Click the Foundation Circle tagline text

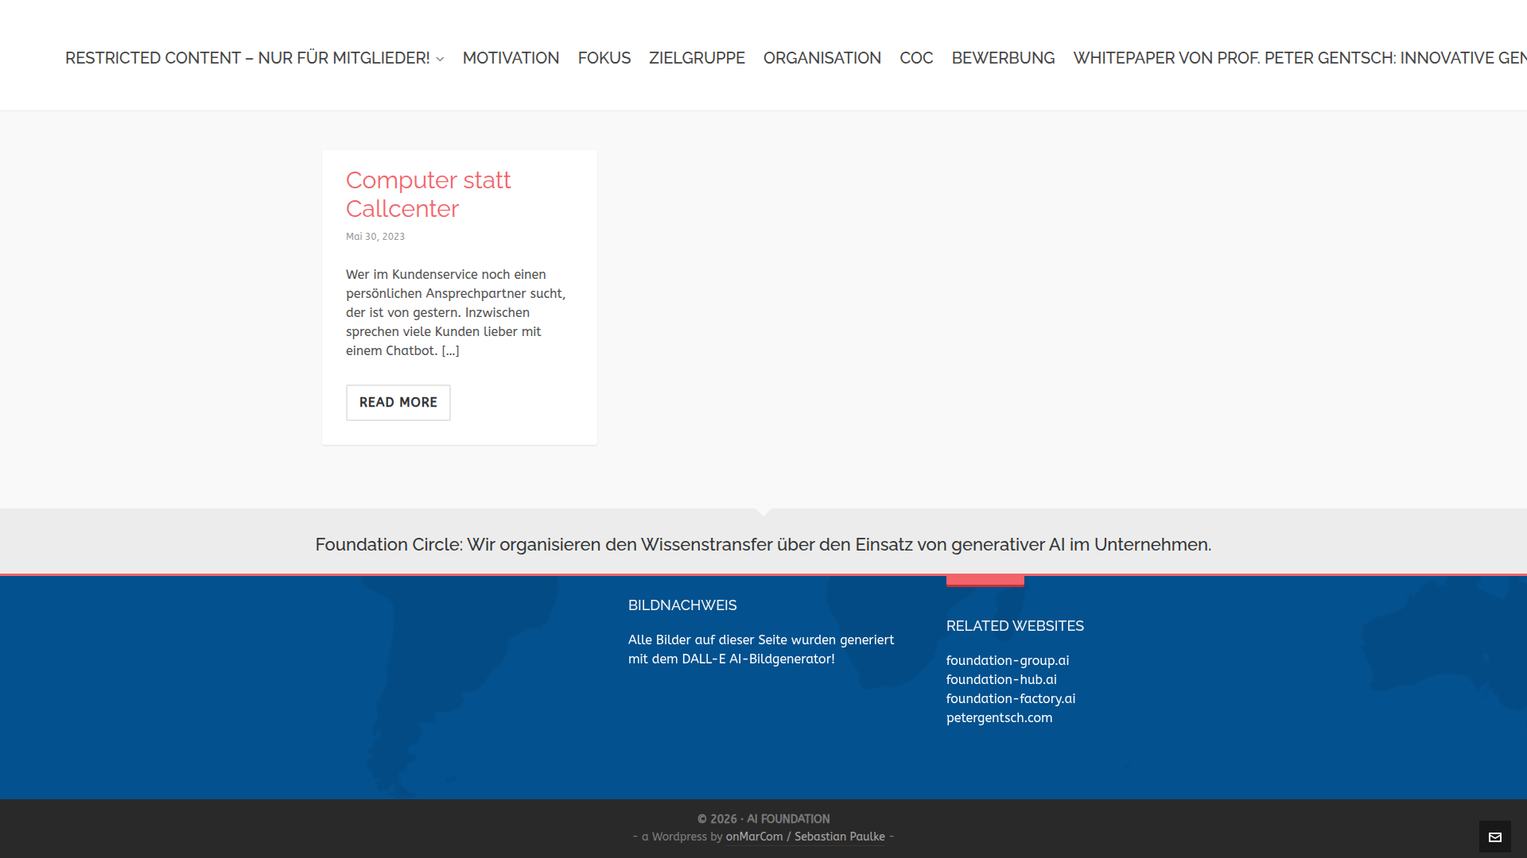click(x=763, y=544)
